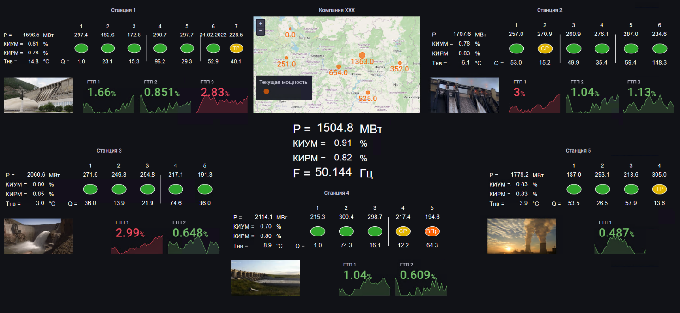Zoom out on the map

pos(261,31)
